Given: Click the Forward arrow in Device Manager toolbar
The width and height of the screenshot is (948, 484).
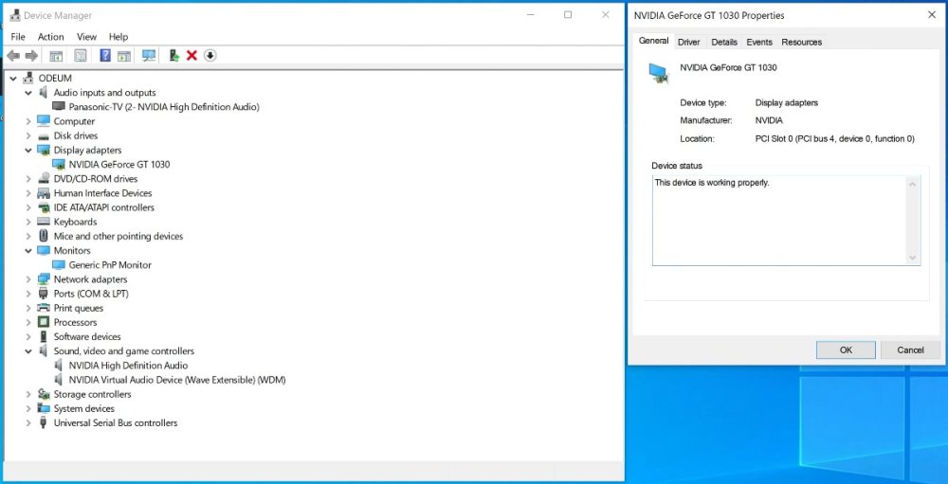Looking at the screenshot, I should (x=31, y=56).
